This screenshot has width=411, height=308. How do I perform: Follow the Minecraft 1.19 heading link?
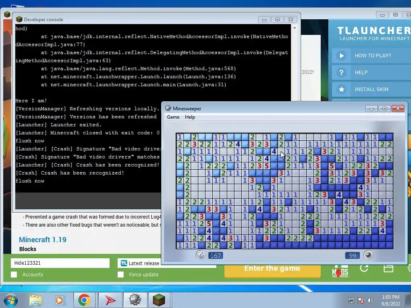tap(43, 240)
